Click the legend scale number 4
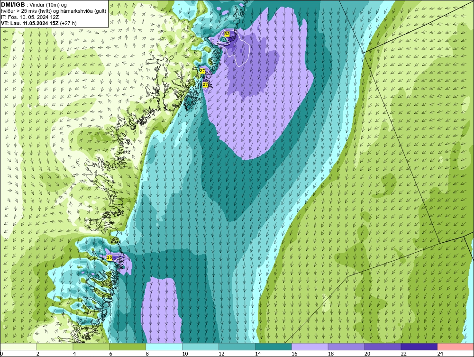The width and height of the screenshot is (474, 357). click(x=74, y=354)
